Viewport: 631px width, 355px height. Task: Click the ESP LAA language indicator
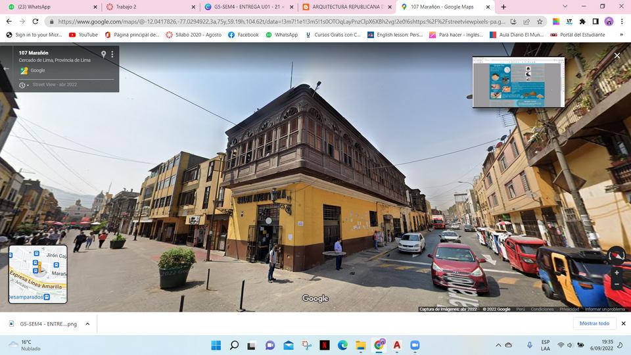pyautogui.click(x=546, y=345)
